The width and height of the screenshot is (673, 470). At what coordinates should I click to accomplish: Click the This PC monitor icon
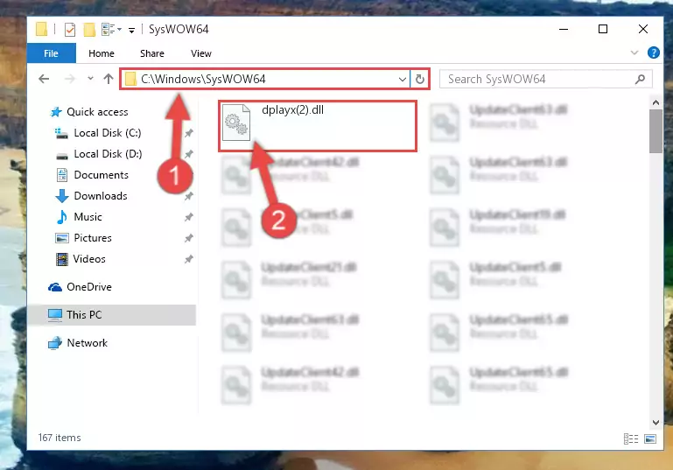(x=55, y=315)
